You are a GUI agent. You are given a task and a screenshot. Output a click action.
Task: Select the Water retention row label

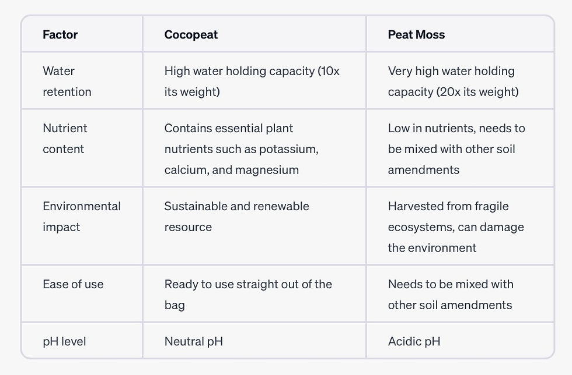[67, 81]
